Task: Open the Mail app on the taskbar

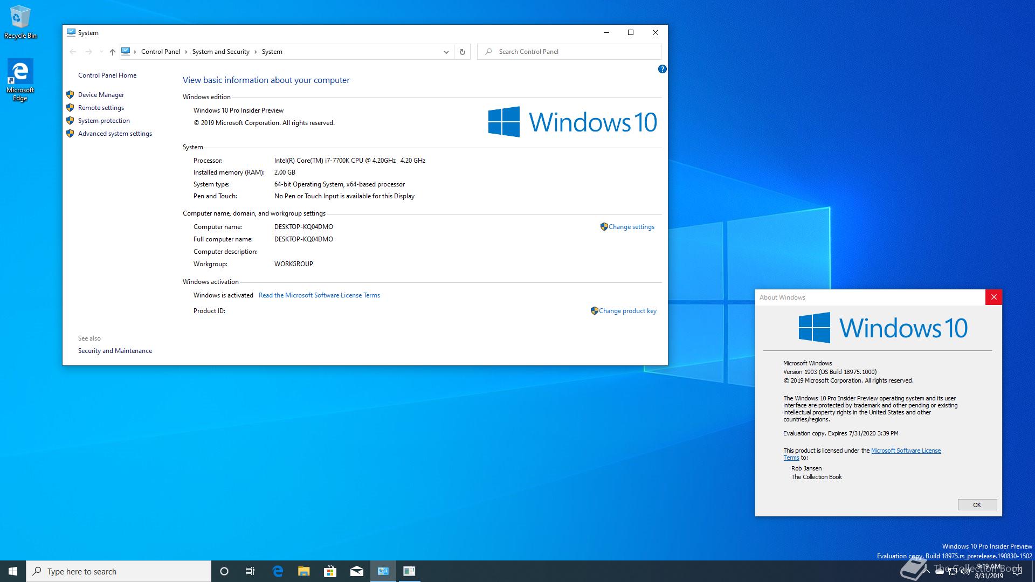Action: point(357,571)
